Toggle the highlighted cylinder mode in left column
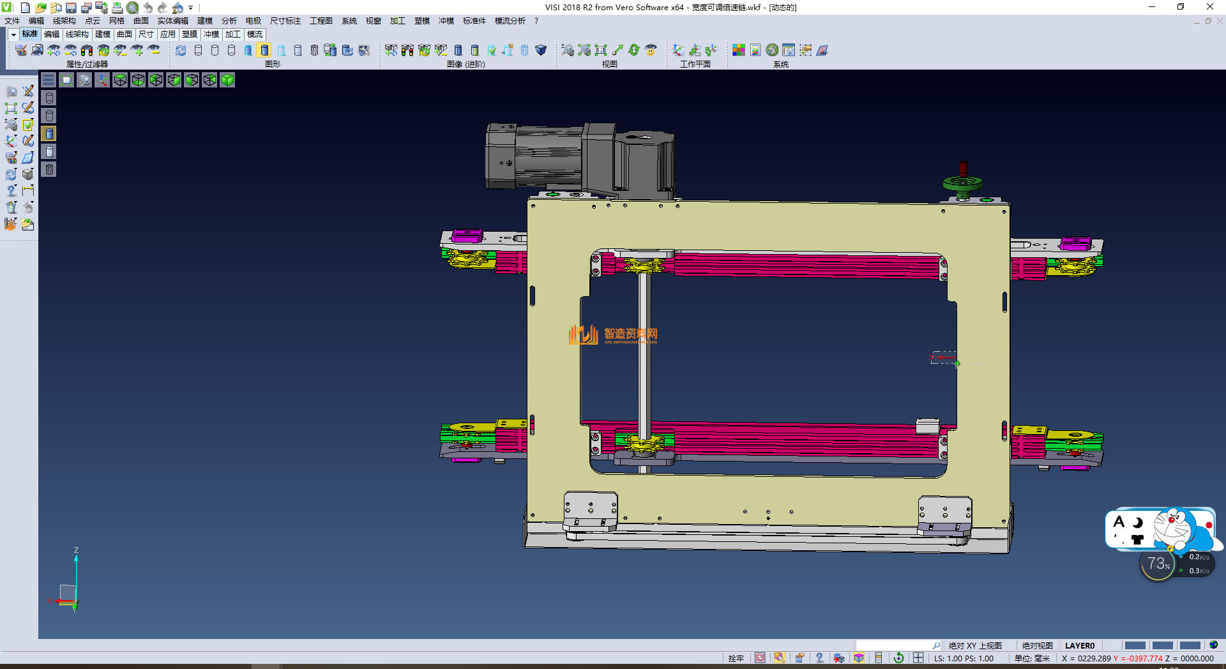1226x669 pixels. click(x=49, y=133)
